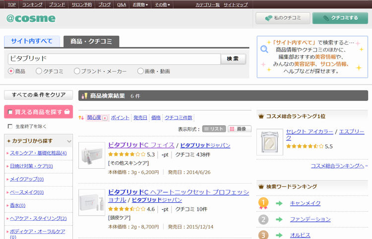This screenshot has height=239, width=372.
Task: Open the その他 dropdown menu
Action: click(162, 4)
